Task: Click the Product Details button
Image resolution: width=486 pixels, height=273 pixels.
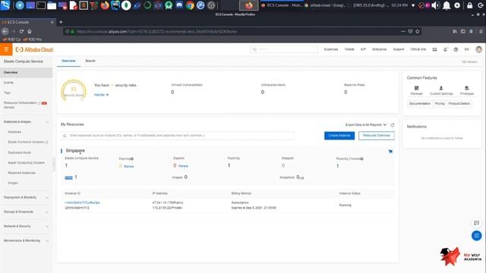Action: (x=459, y=104)
